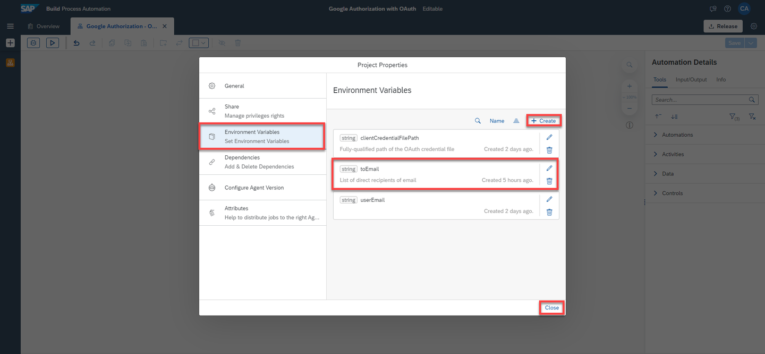Toggle the crossed-eye visibility icon in toolbar

(222, 43)
